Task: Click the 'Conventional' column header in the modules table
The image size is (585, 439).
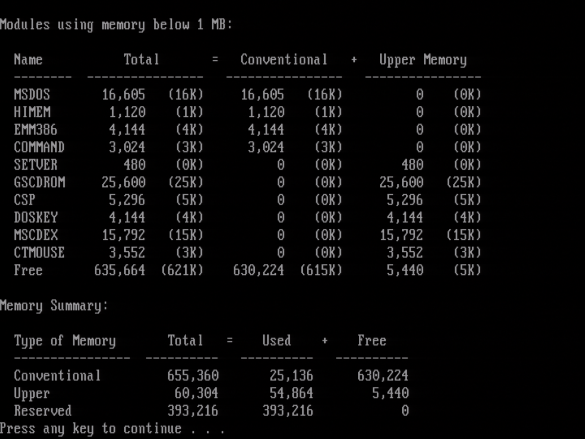Action: 284,59
